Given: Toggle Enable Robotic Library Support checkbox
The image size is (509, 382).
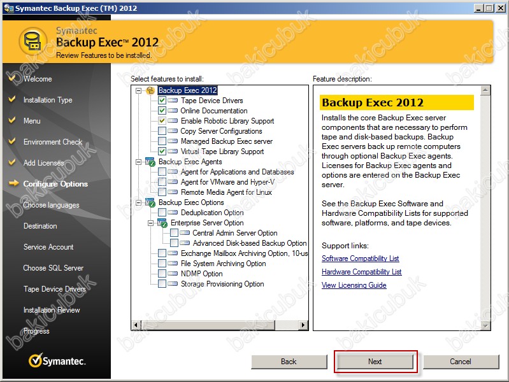Looking at the screenshot, I should pyautogui.click(x=162, y=121).
